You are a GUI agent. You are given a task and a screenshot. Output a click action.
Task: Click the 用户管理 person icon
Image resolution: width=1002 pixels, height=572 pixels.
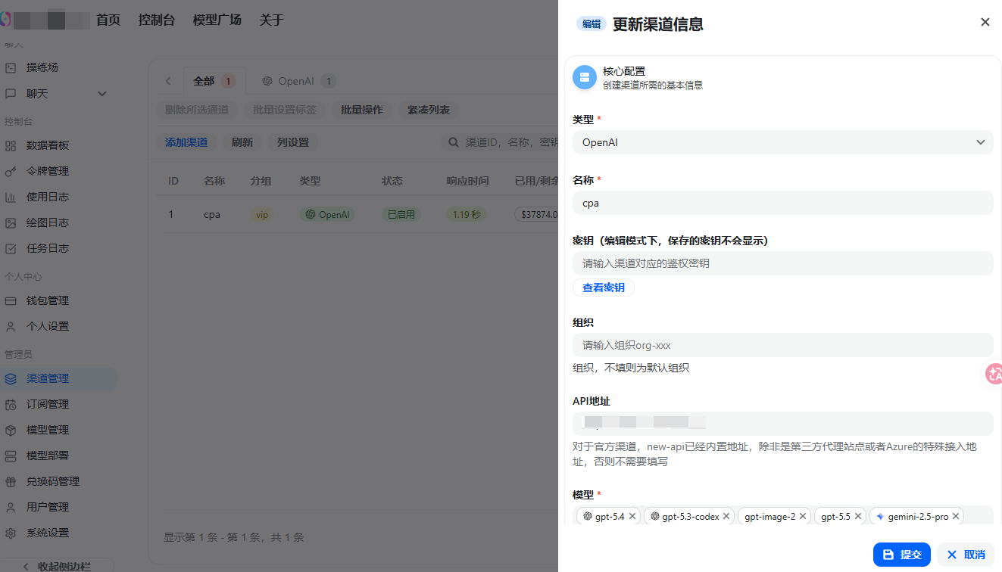11,507
